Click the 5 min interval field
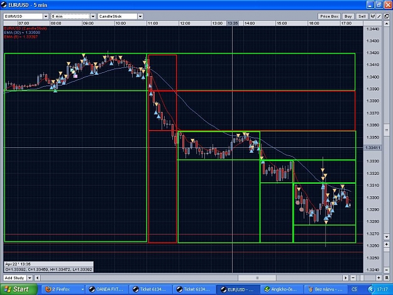 70,16
